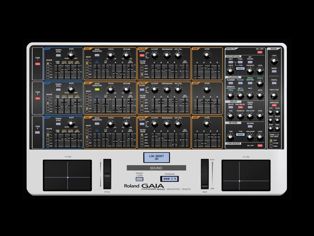This screenshot has height=236, width=314.
Task: Click the Tone 2 Filter Resonance knob
Action: coord(167,89)
